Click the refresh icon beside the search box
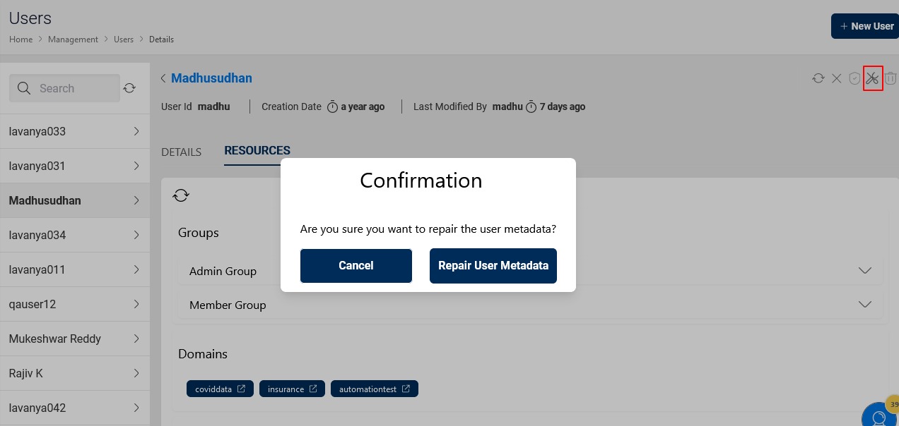This screenshot has height=426, width=899. click(129, 87)
